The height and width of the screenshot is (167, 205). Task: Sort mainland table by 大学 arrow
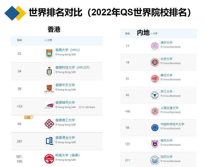151,33
